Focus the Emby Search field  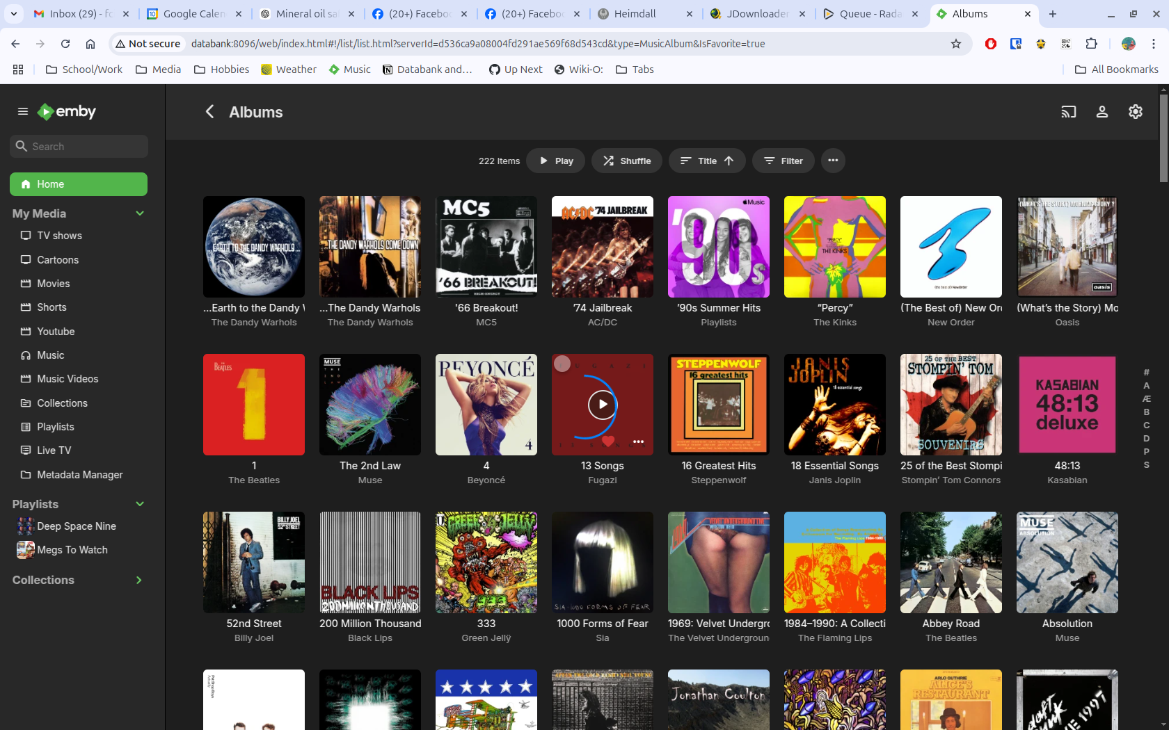tap(79, 147)
